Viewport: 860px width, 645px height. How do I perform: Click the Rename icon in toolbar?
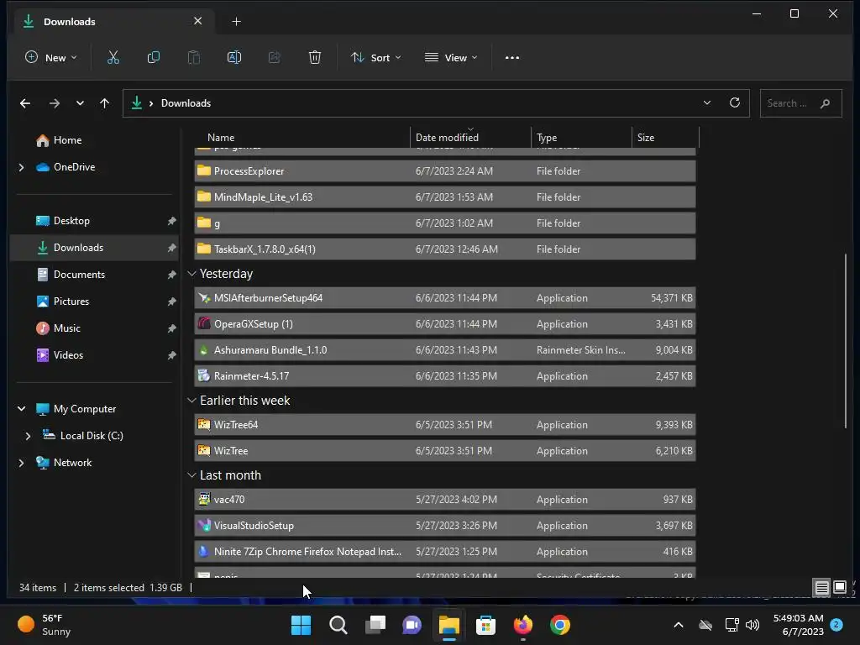[234, 58]
